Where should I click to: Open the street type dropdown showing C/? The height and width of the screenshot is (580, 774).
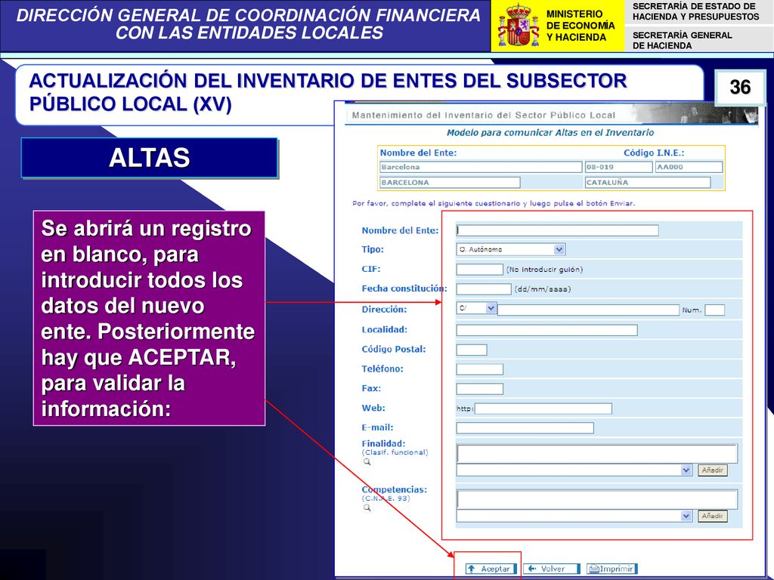(x=476, y=308)
